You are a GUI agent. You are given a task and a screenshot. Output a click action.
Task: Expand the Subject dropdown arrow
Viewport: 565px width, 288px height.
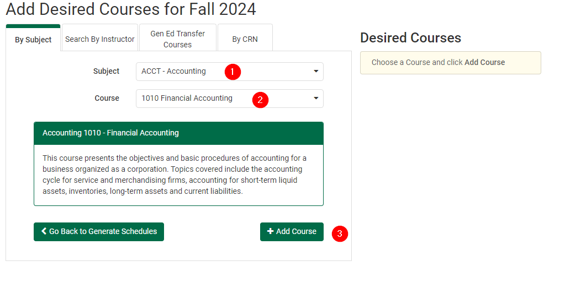(316, 72)
